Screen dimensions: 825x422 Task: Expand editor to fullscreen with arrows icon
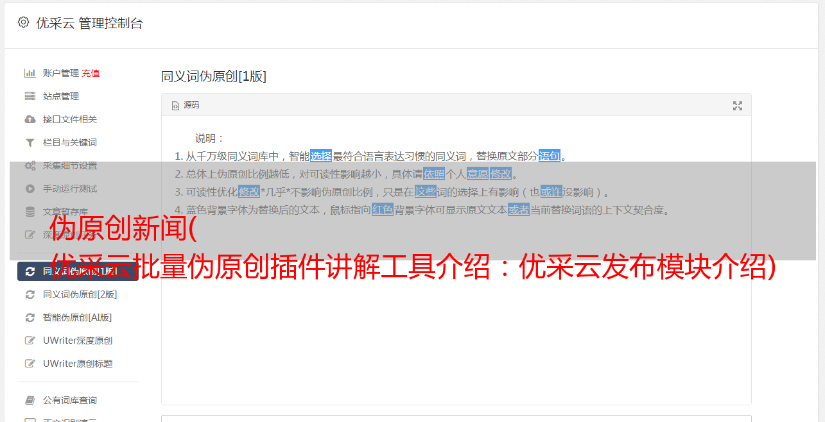(x=738, y=106)
